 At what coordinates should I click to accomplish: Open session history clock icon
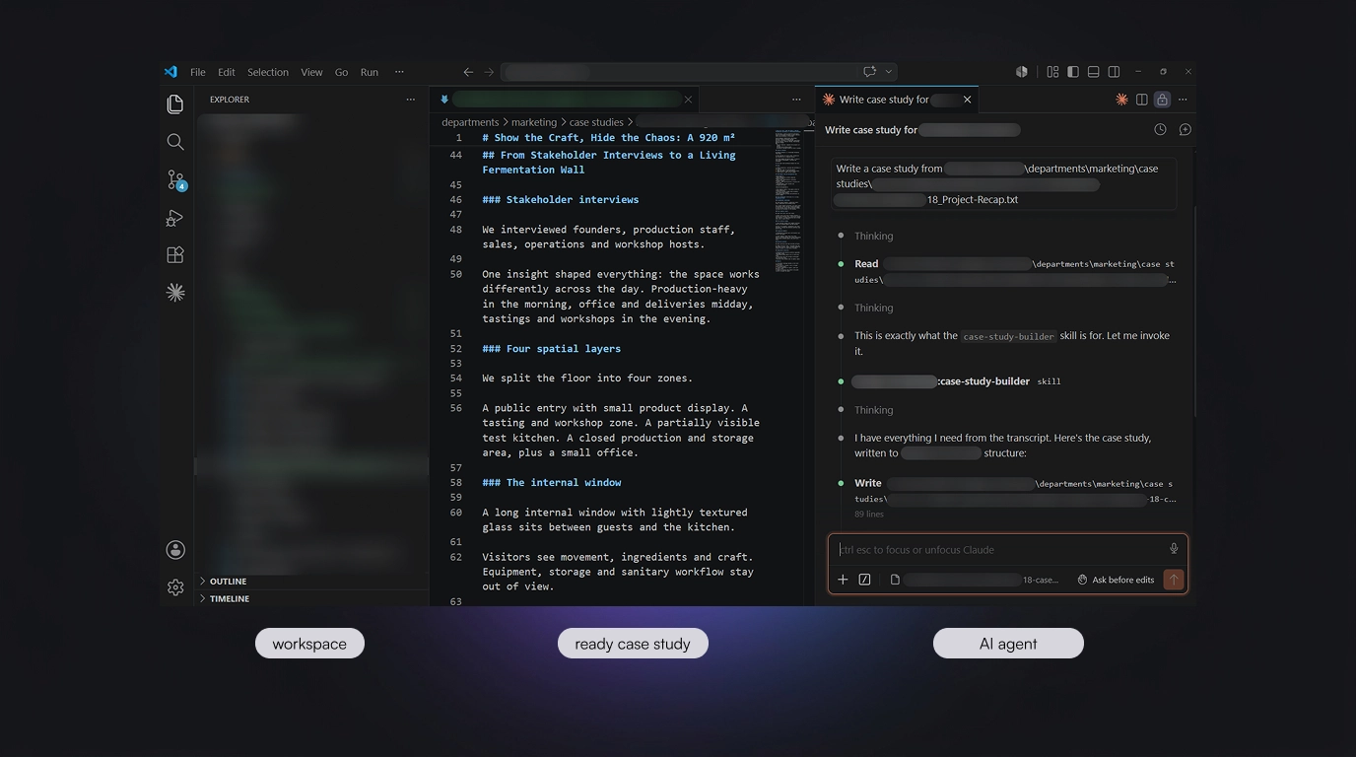coord(1160,129)
